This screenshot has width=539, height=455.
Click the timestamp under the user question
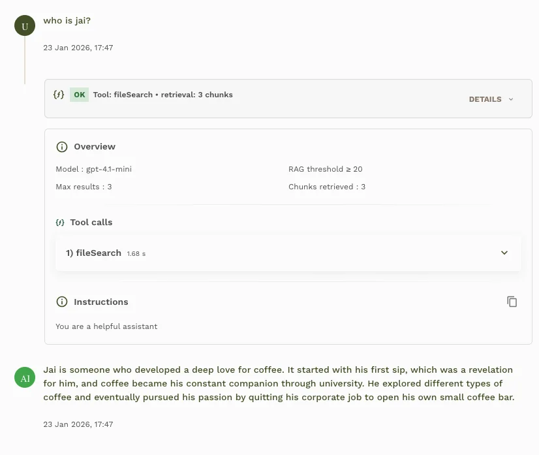point(78,47)
